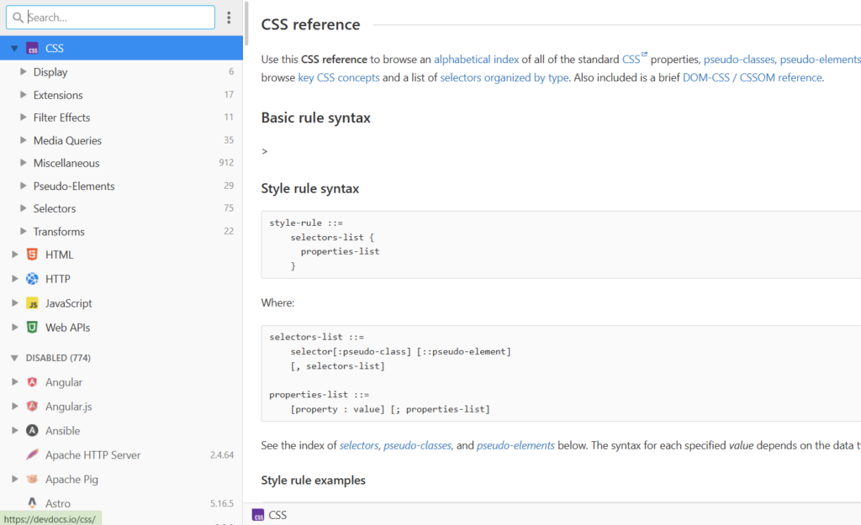861x525 pixels.
Task: Expand the Media Queries category
Action: click(x=24, y=140)
